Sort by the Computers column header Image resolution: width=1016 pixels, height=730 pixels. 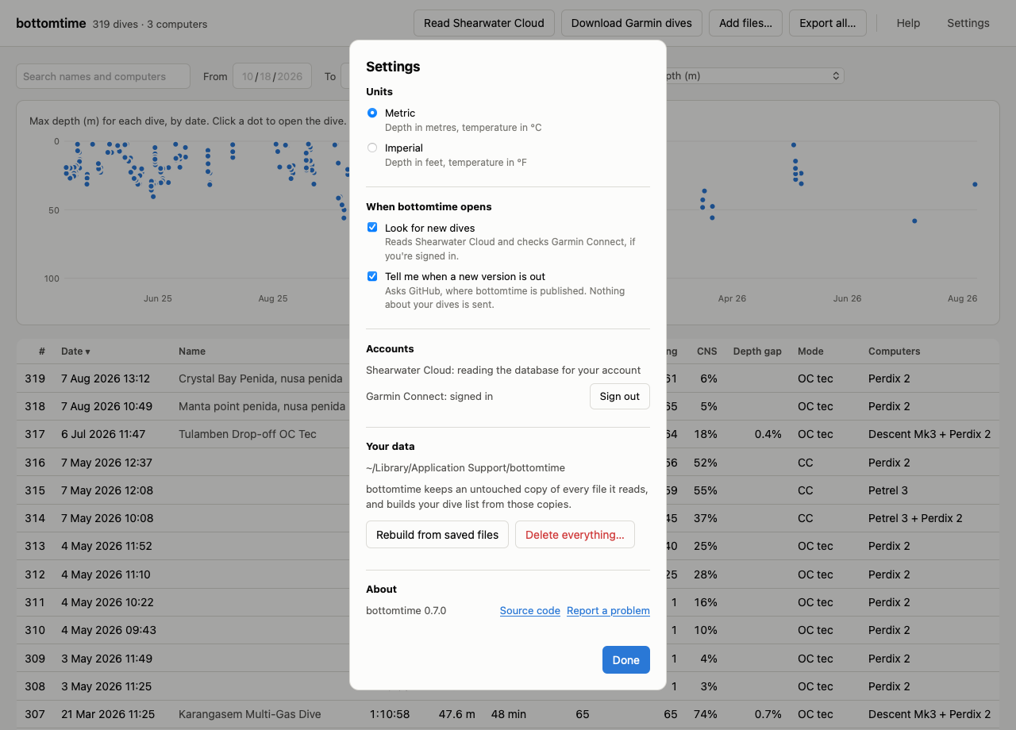pos(895,352)
